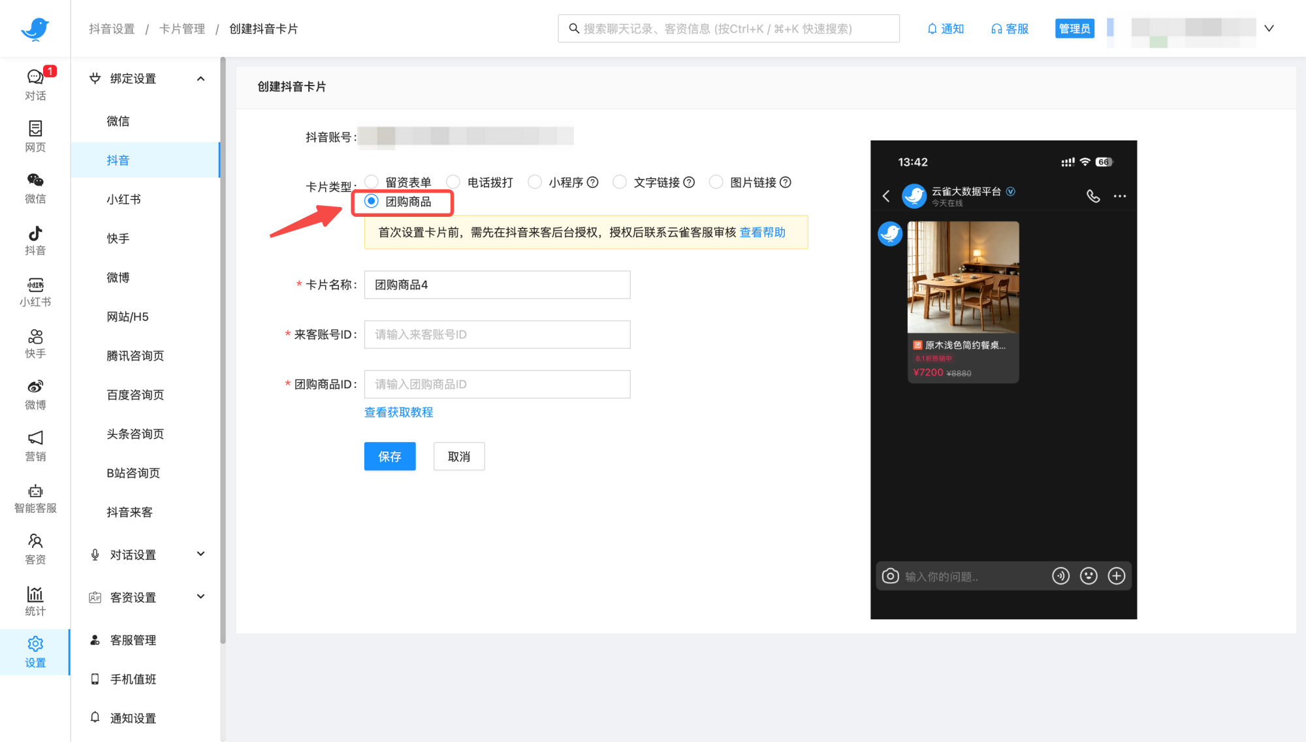Click the plus icon in preview chat bar
This screenshot has height=742, width=1306.
[x=1117, y=575]
